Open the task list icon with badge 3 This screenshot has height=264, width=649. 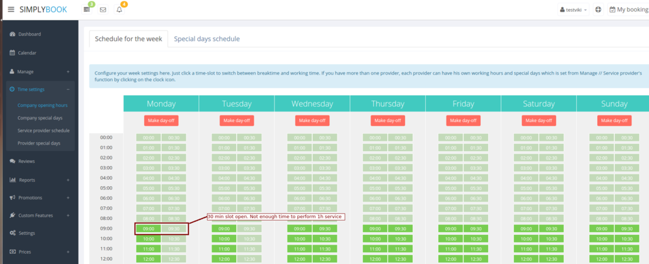point(87,10)
